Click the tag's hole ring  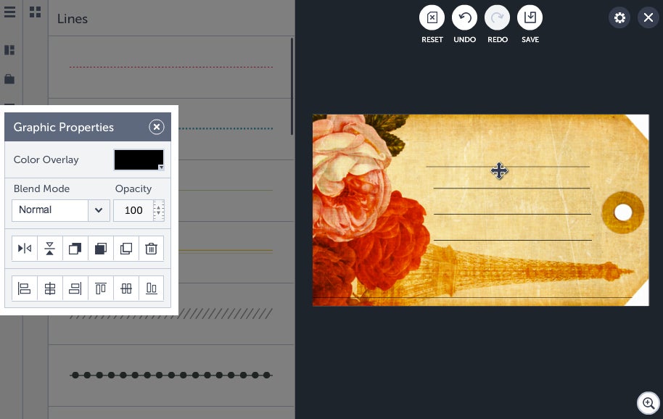point(623,212)
